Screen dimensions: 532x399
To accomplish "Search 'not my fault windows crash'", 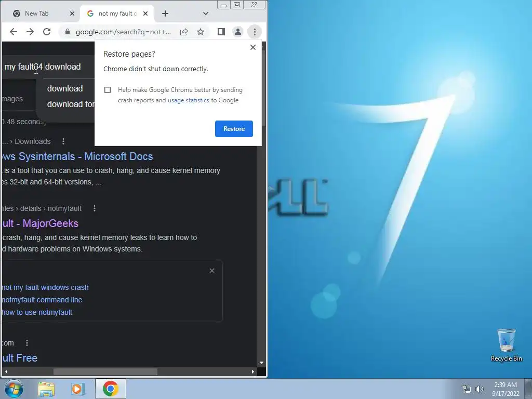I will tap(45, 287).
